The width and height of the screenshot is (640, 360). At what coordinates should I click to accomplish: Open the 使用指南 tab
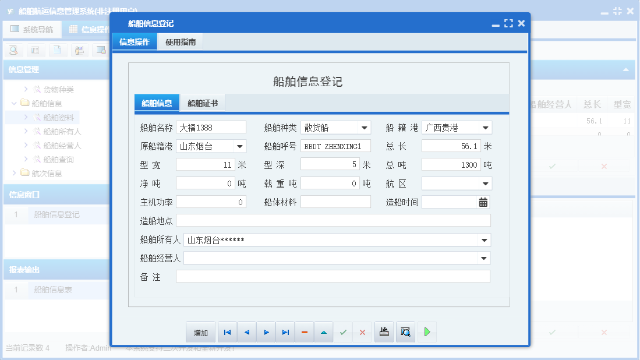[x=181, y=41]
